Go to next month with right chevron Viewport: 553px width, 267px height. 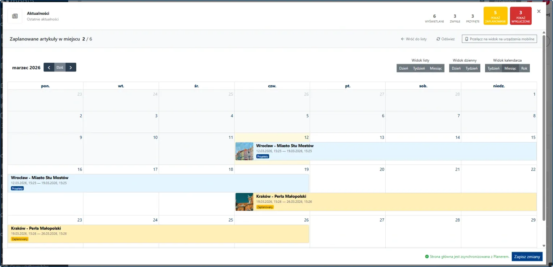point(71,67)
